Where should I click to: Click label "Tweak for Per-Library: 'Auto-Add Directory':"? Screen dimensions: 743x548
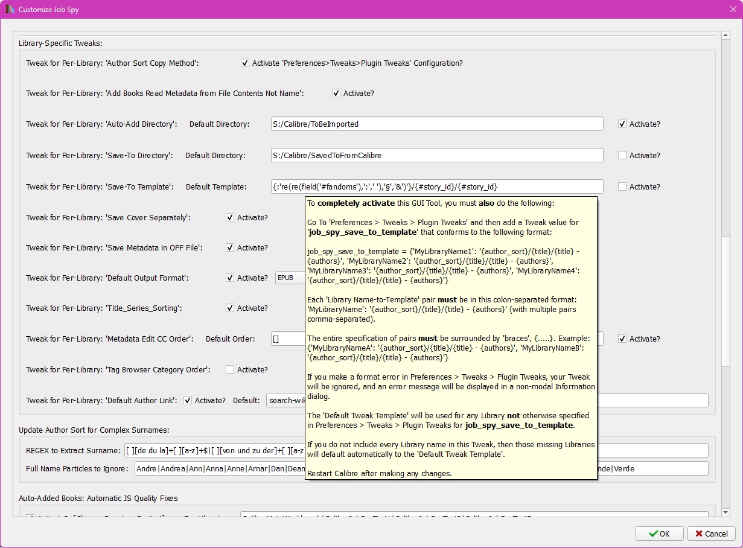pos(101,124)
